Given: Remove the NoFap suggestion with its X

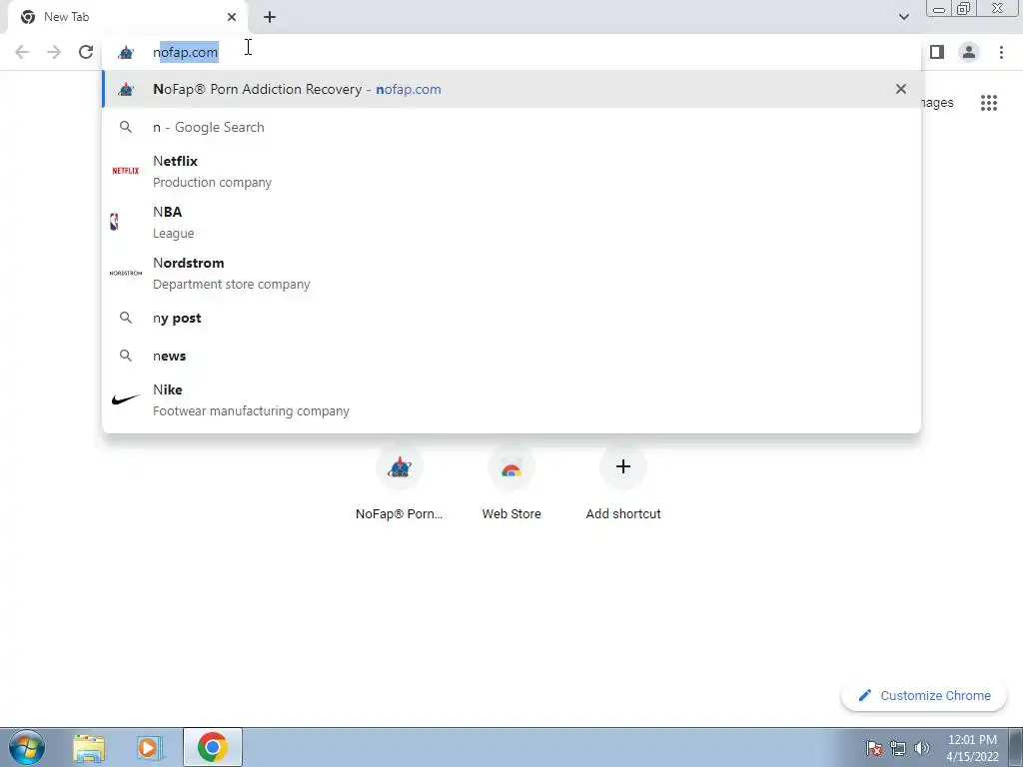Looking at the screenshot, I should 901,89.
